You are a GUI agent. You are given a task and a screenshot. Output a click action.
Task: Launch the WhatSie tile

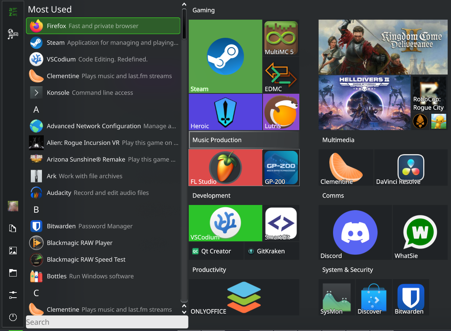coord(420,232)
